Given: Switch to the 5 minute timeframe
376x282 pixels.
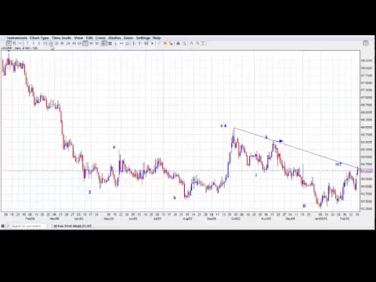Looking at the screenshot, I should (x=39, y=43).
